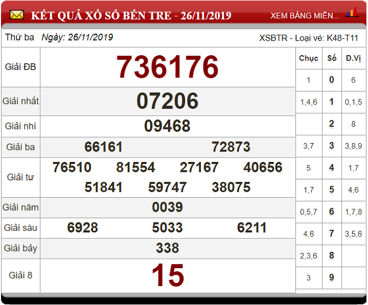Click the Thứ ba weekday label
The height and width of the screenshot is (305, 368).
(19, 37)
